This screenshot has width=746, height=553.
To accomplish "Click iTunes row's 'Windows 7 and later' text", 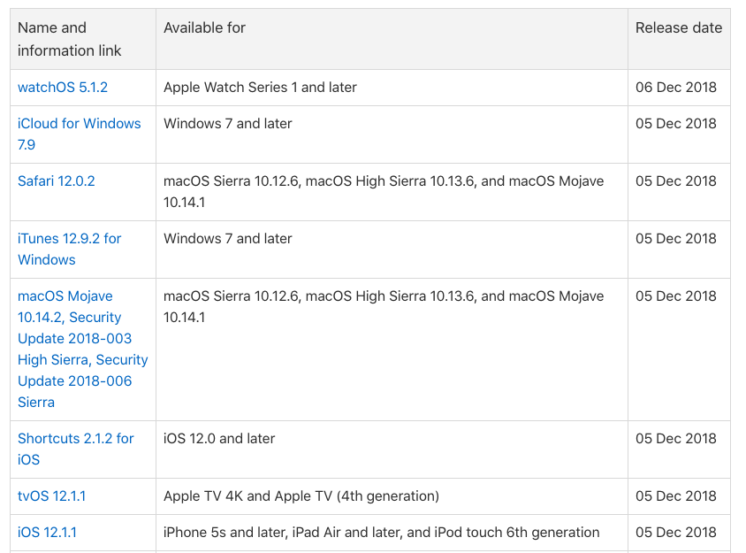I will click(228, 238).
